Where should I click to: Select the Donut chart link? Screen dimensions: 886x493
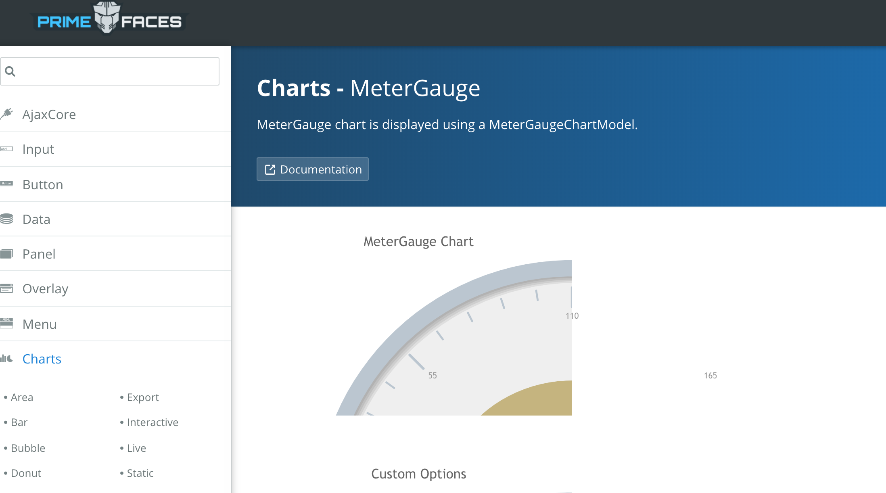[x=26, y=473]
